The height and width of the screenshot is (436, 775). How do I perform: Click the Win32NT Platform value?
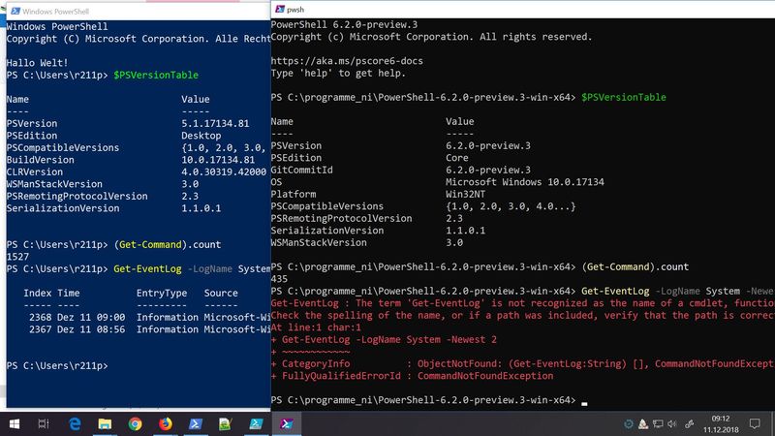coord(465,195)
